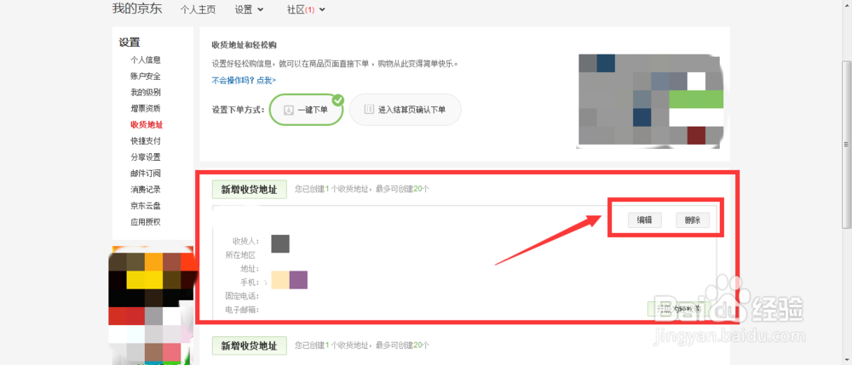This screenshot has width=852, height=365.
Task: Click the list icon in 进入结算页确认下单
Action: (369, 110)
